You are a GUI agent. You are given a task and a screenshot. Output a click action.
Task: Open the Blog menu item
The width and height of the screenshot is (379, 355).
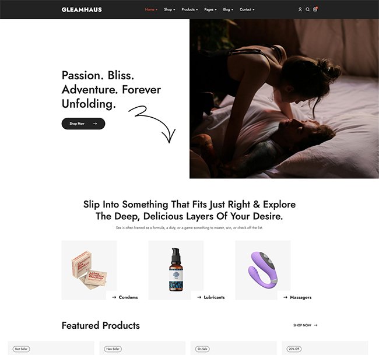coord(228,9)
